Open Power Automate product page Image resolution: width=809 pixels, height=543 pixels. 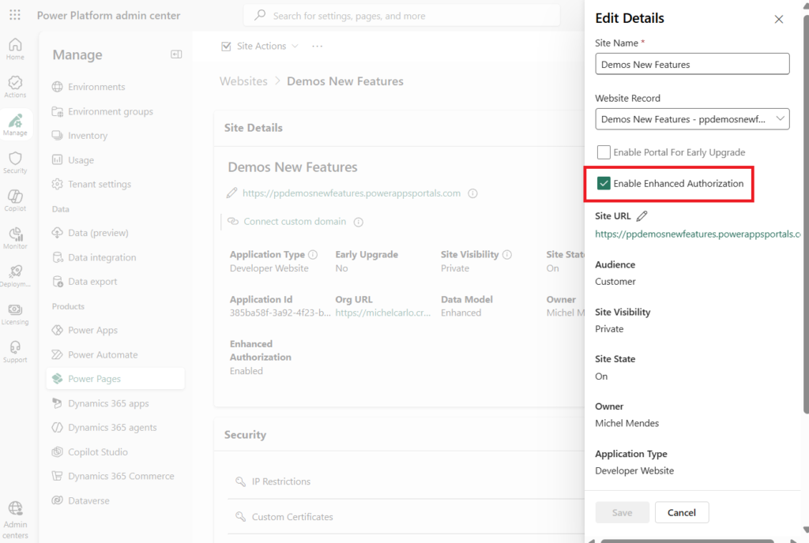click(x=103, y=354)
